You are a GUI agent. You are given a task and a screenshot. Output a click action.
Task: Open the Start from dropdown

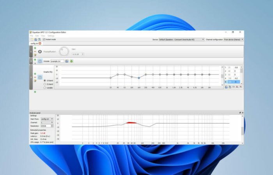pos(47,119)
